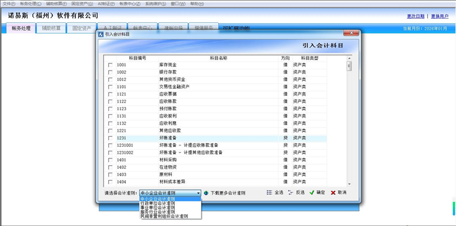Check the box for 1123 预付账款

tap(110, 109)
